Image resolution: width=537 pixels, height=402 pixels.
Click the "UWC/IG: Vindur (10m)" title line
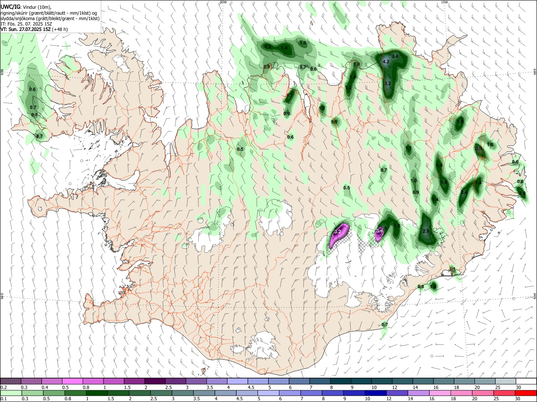26,7
